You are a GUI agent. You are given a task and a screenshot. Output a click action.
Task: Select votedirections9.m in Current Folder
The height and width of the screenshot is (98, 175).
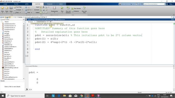(10, 24)
